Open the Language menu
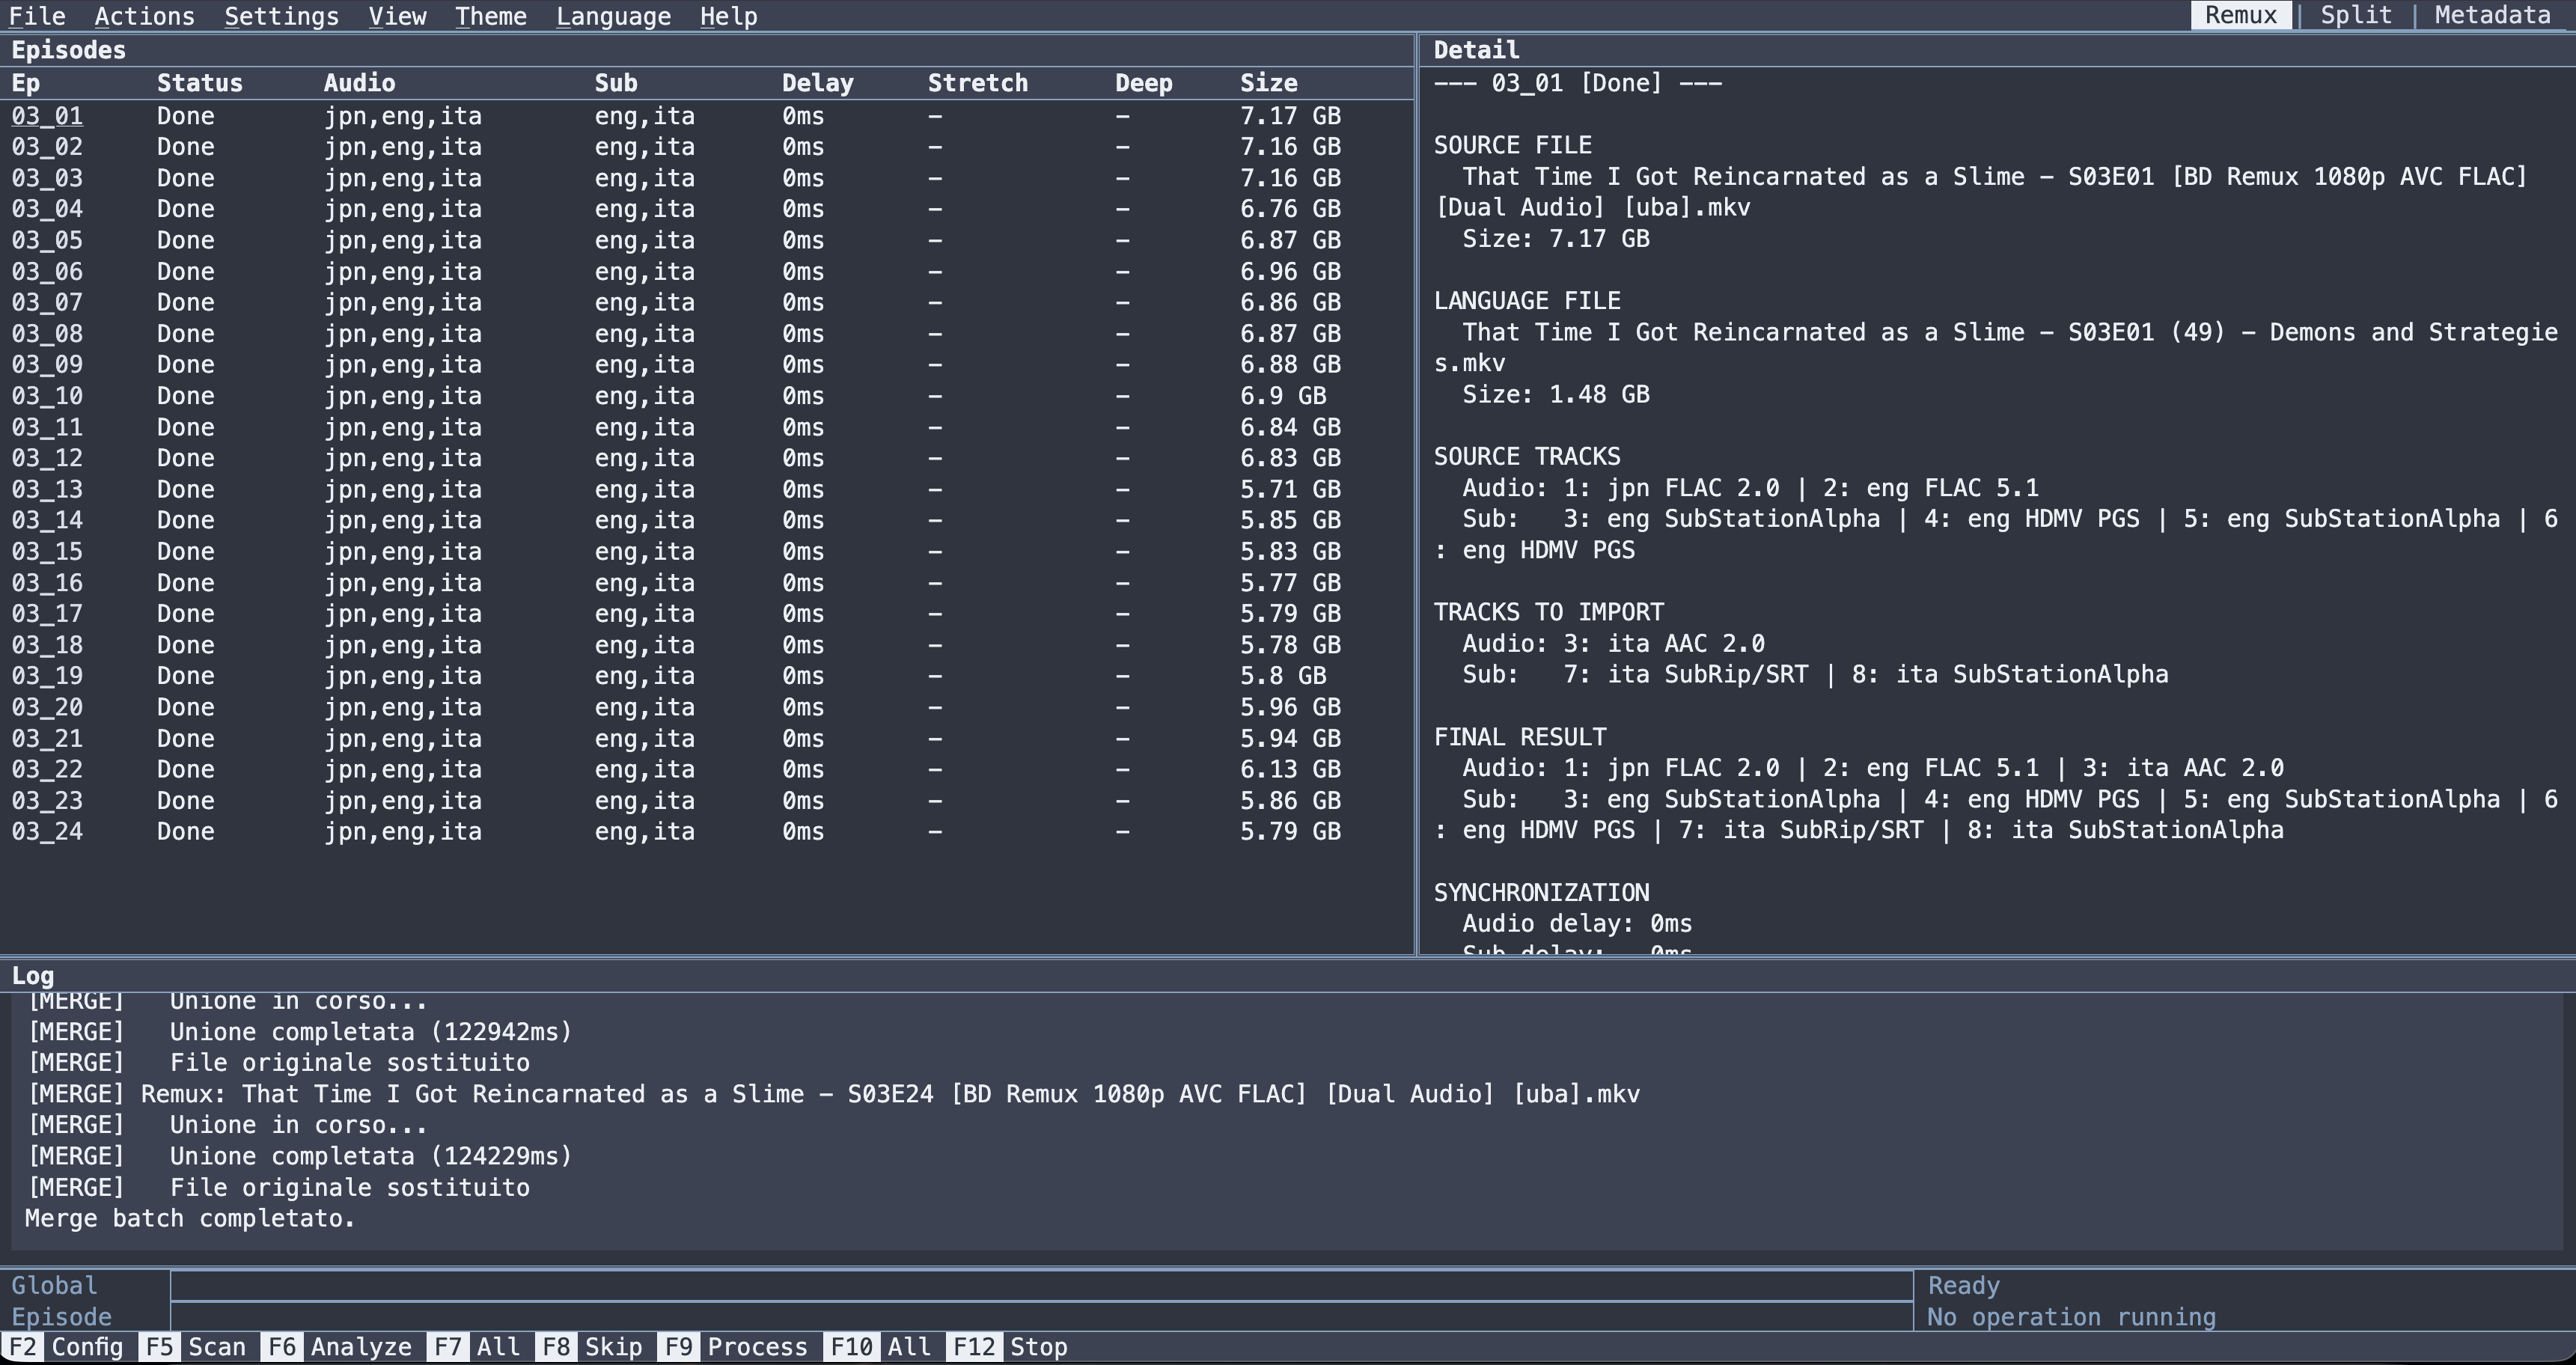 tap(613, 16)
